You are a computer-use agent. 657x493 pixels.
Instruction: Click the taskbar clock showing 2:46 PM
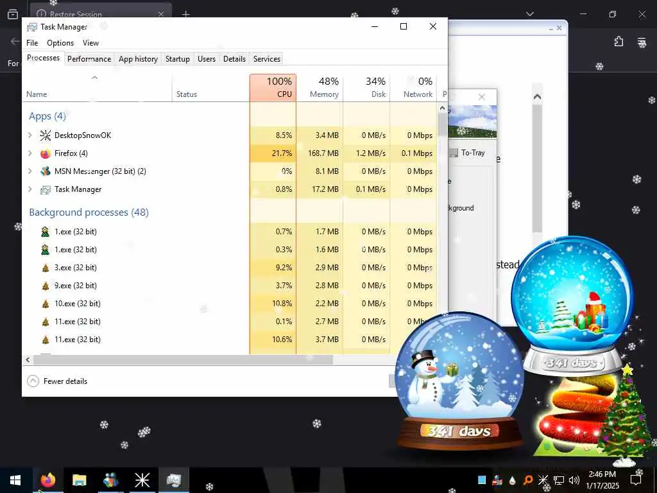(x=602, y=480)
